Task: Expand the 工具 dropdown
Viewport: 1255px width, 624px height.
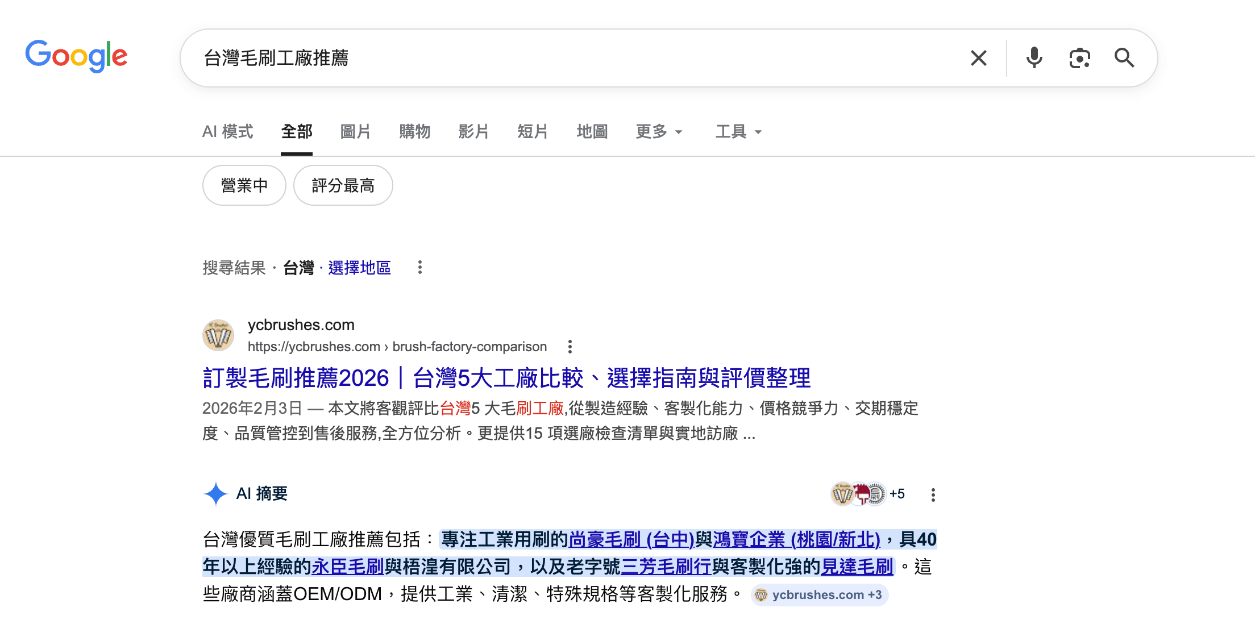Action: (x=738, y=132)
